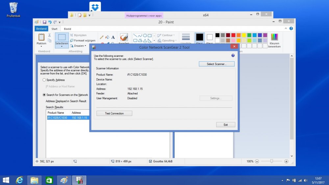Select the Text tool

click(113, 37)
